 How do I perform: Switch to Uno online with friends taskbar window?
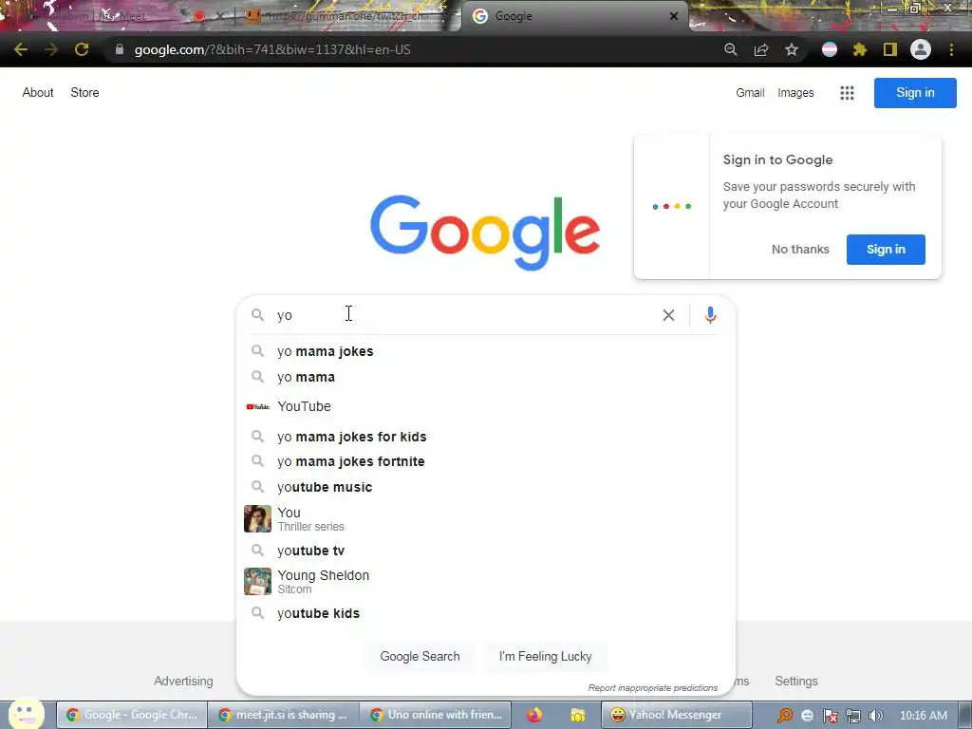click(436, 715)
